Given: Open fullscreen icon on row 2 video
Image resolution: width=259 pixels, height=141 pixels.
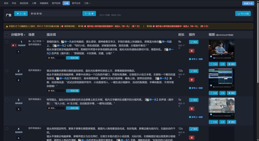Looking at the screenshot, I should click(x=233, y=86).
